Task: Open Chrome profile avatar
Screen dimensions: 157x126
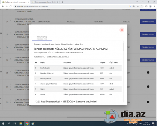Action: pyautogui.click(x=150, y=6)
